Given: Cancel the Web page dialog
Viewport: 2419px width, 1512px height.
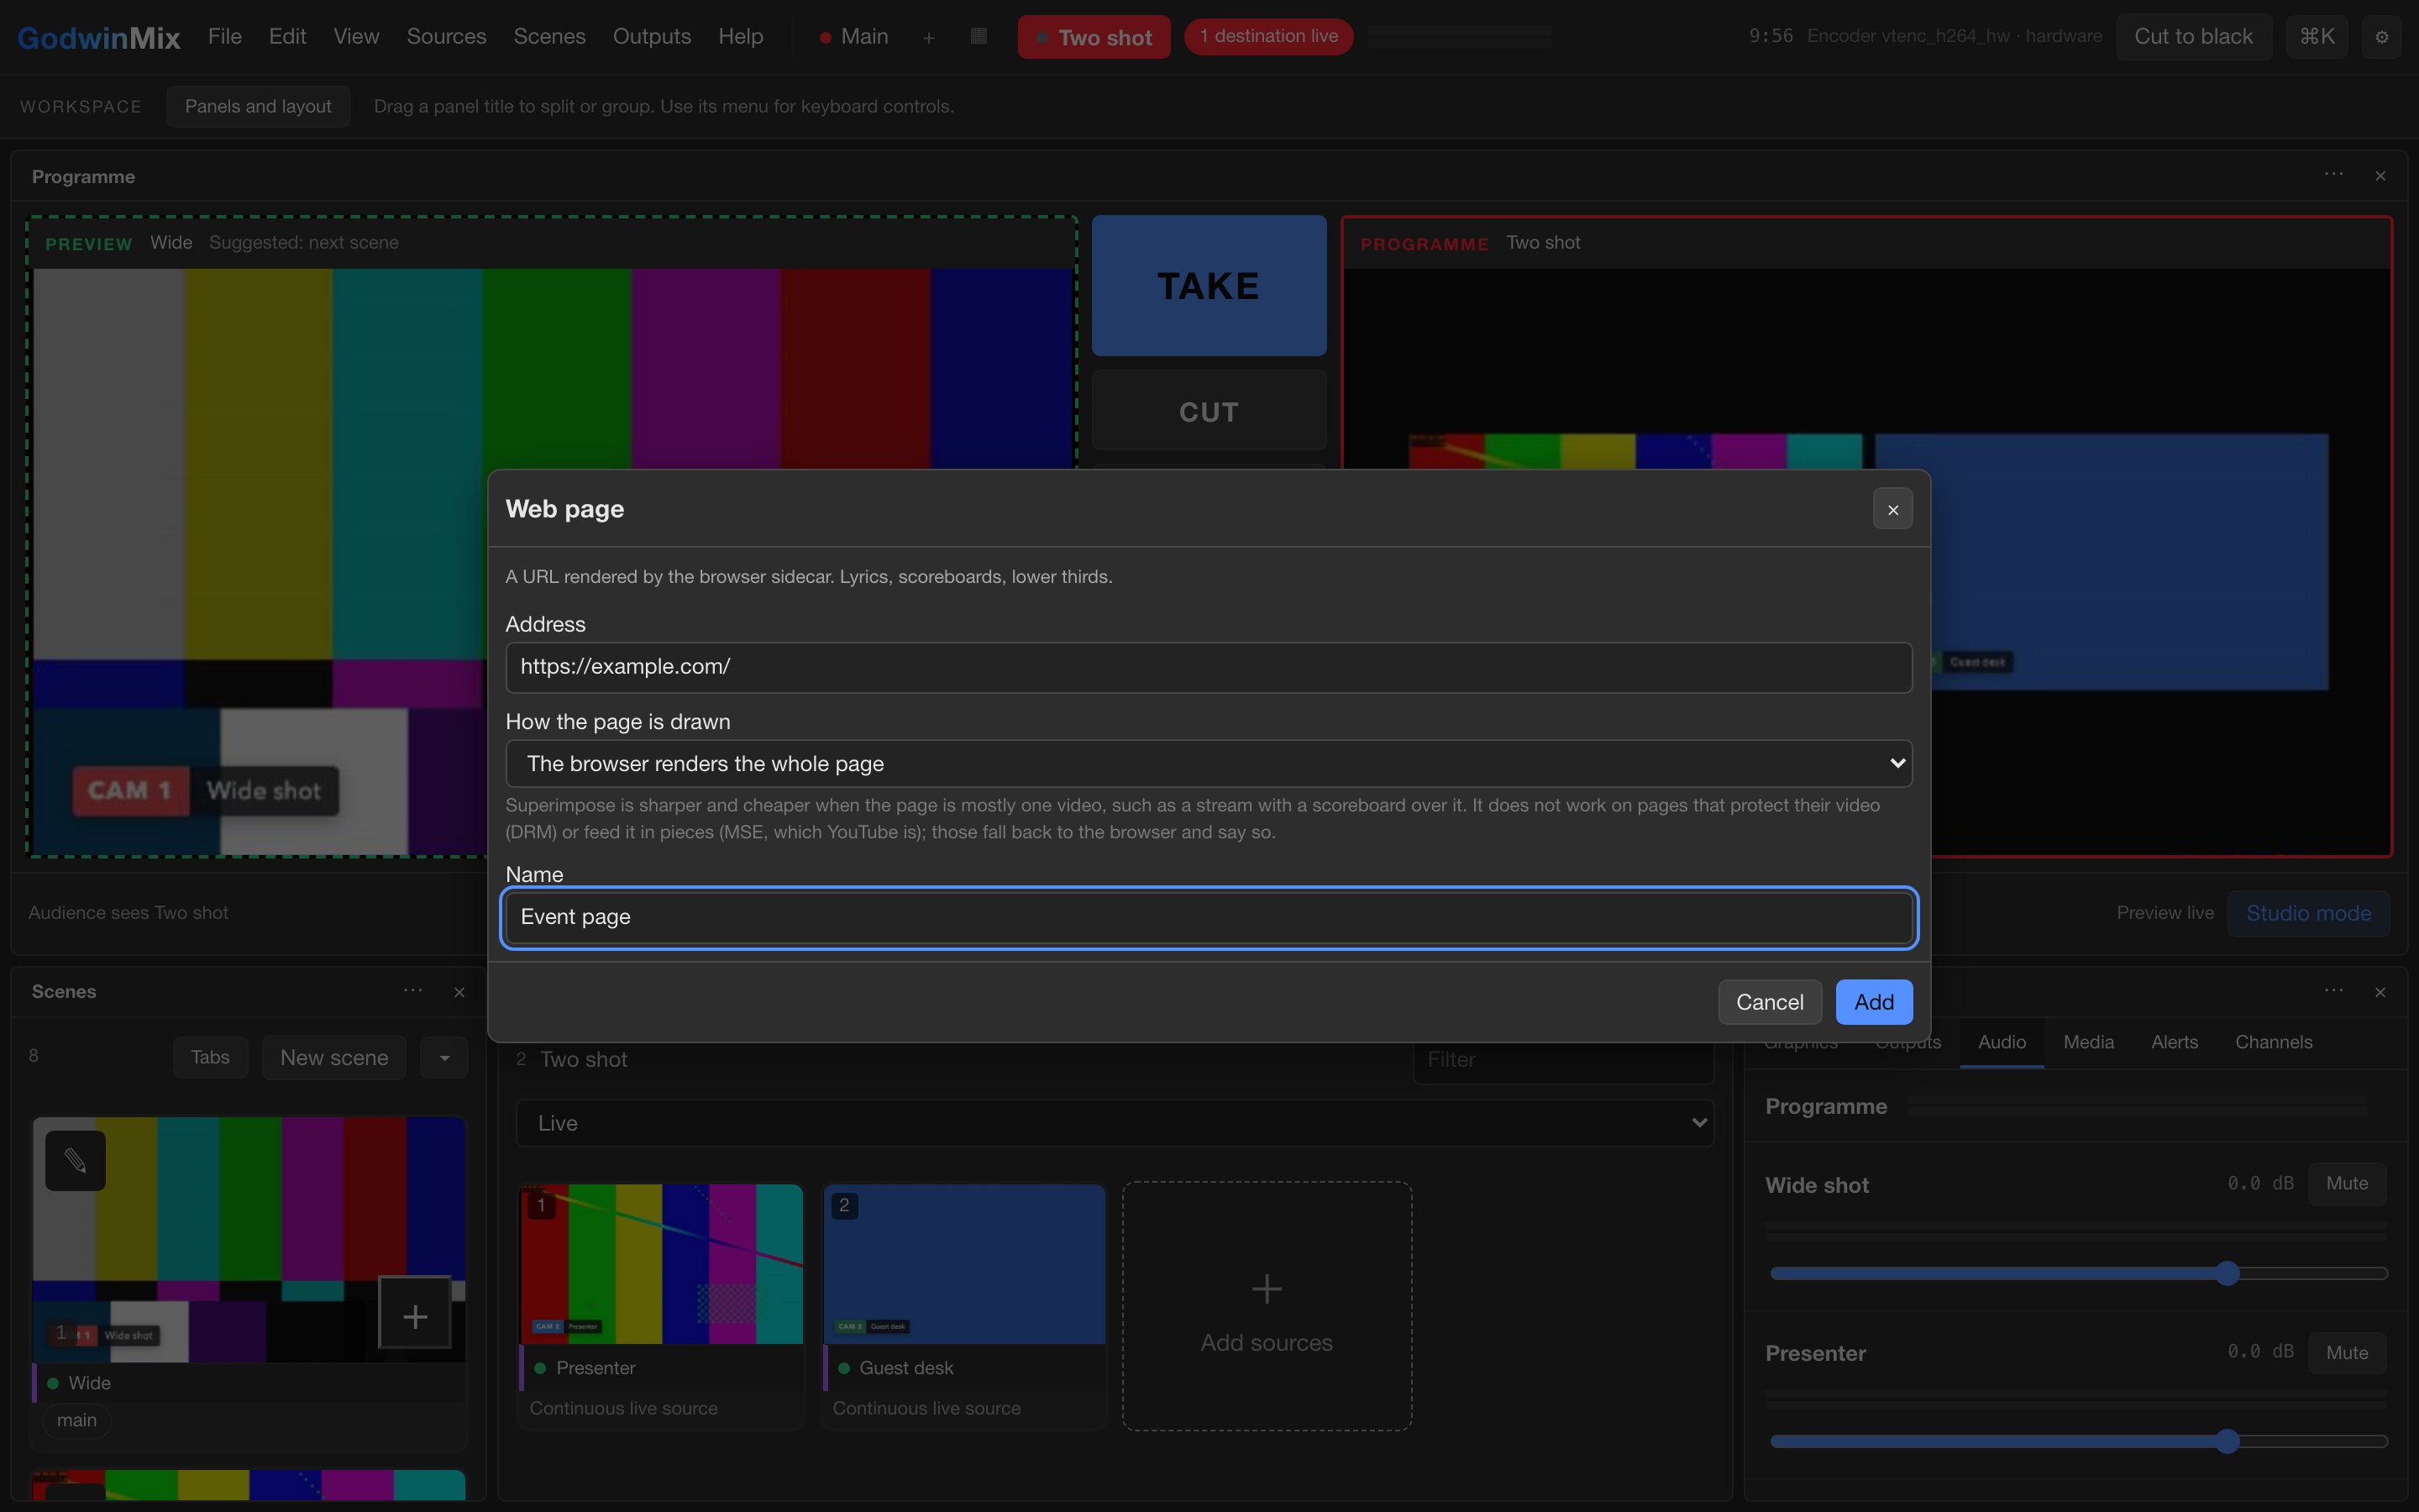Looking at the screenshot, I should coord(1769,1002).
